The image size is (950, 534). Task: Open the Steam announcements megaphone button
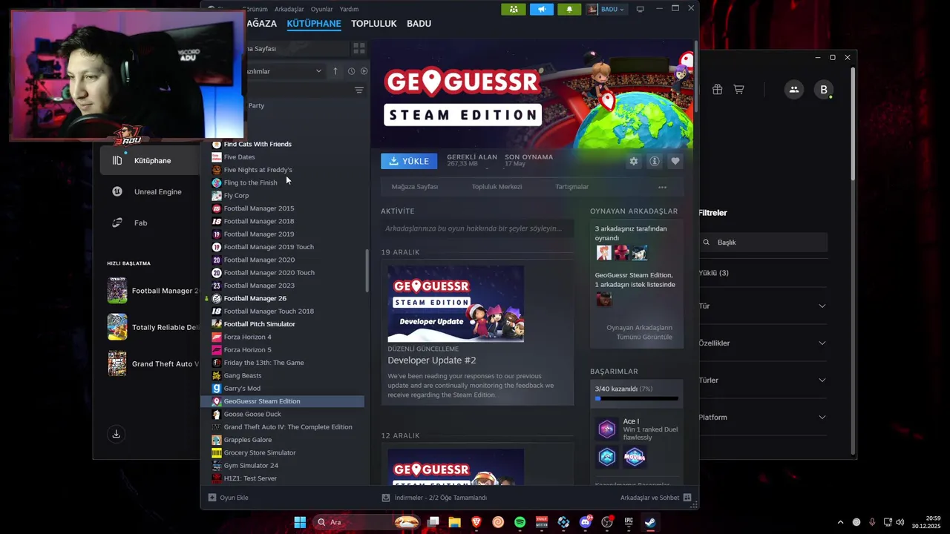point(542,9)
